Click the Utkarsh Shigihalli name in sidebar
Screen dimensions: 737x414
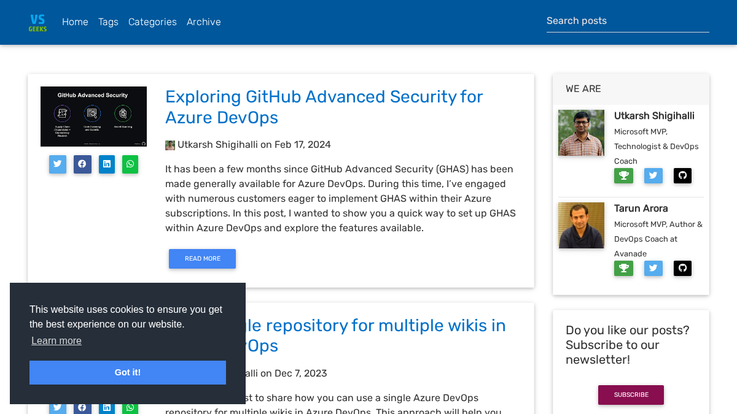[654, 116]
